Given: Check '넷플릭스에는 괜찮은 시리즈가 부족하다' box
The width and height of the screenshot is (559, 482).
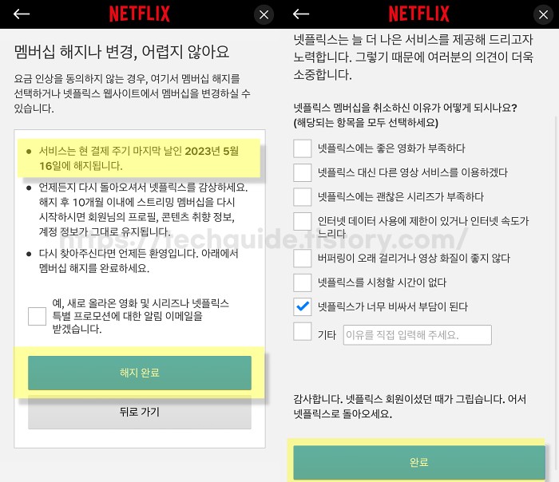Looking at the screenshot, I should 303,196.
